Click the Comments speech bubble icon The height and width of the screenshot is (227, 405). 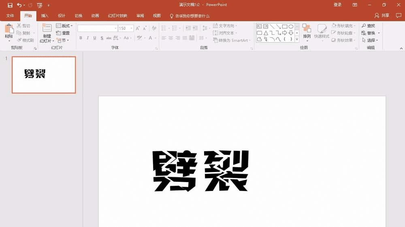coord(399,15)
